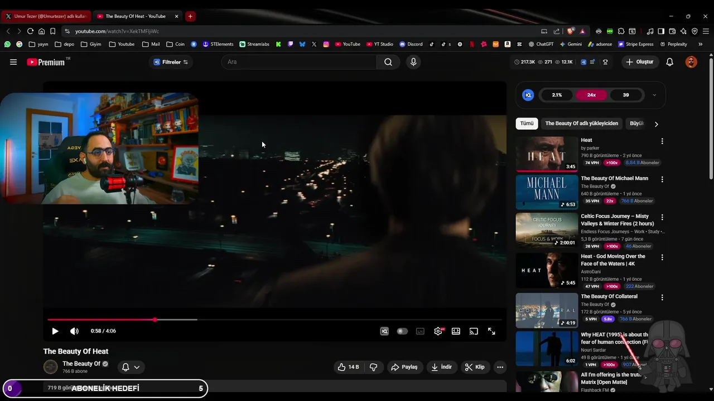Open the Filtreler filter button
This screenshot has width=714, height=401.
pyautogui.click(x=171, y=62)
